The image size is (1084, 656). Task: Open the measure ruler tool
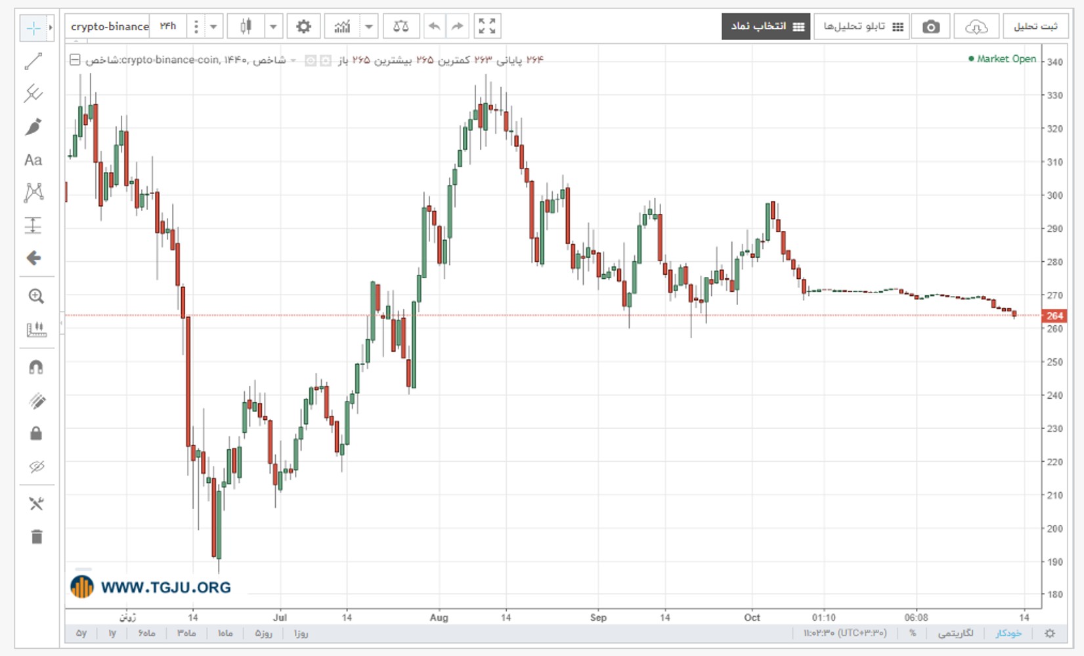pos(36,329)
